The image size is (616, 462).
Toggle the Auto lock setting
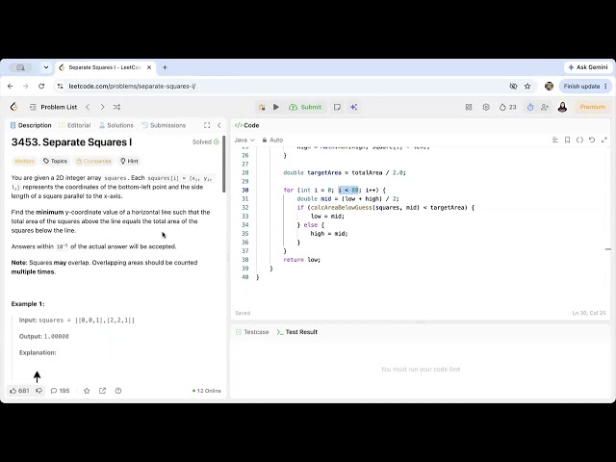point(272,140)
